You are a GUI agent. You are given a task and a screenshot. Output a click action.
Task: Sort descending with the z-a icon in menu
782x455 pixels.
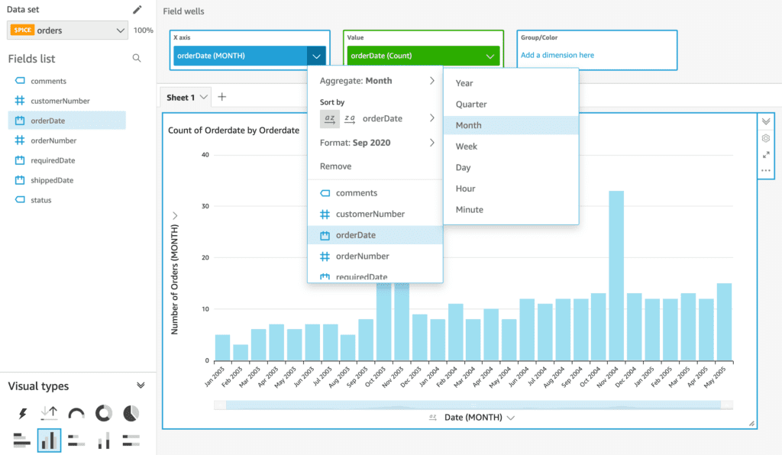click(x=350, y=118)
